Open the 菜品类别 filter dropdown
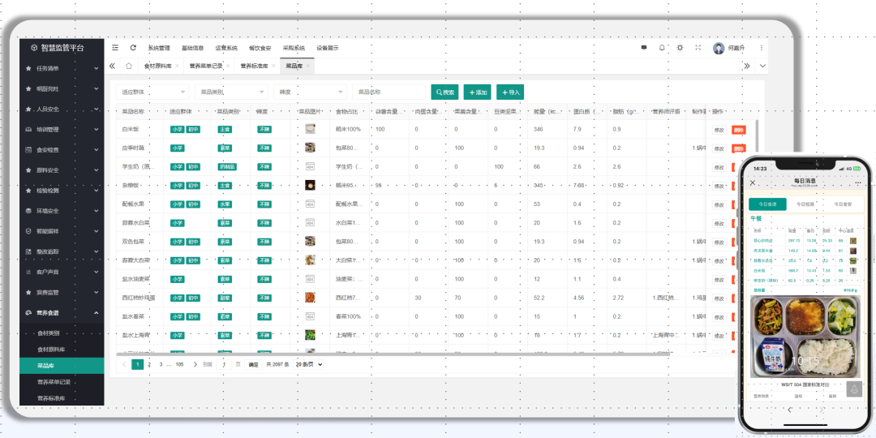 tap(231, 92)
